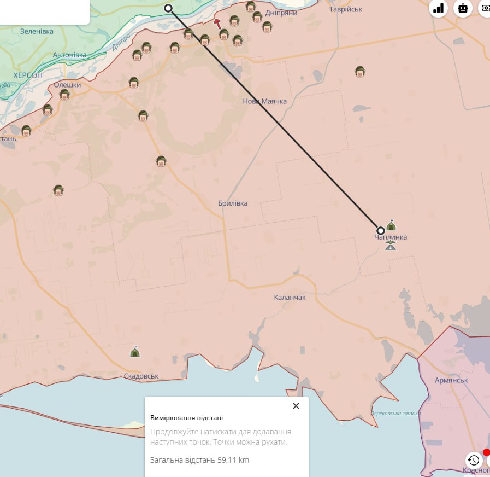Open the statistics bar-chart button
The image size is (490, 477).
439,8
